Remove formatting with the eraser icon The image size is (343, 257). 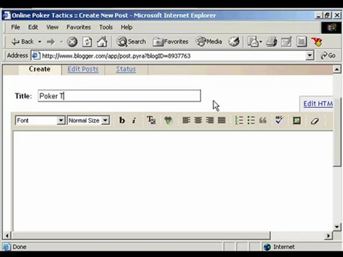tap(315, 121)
